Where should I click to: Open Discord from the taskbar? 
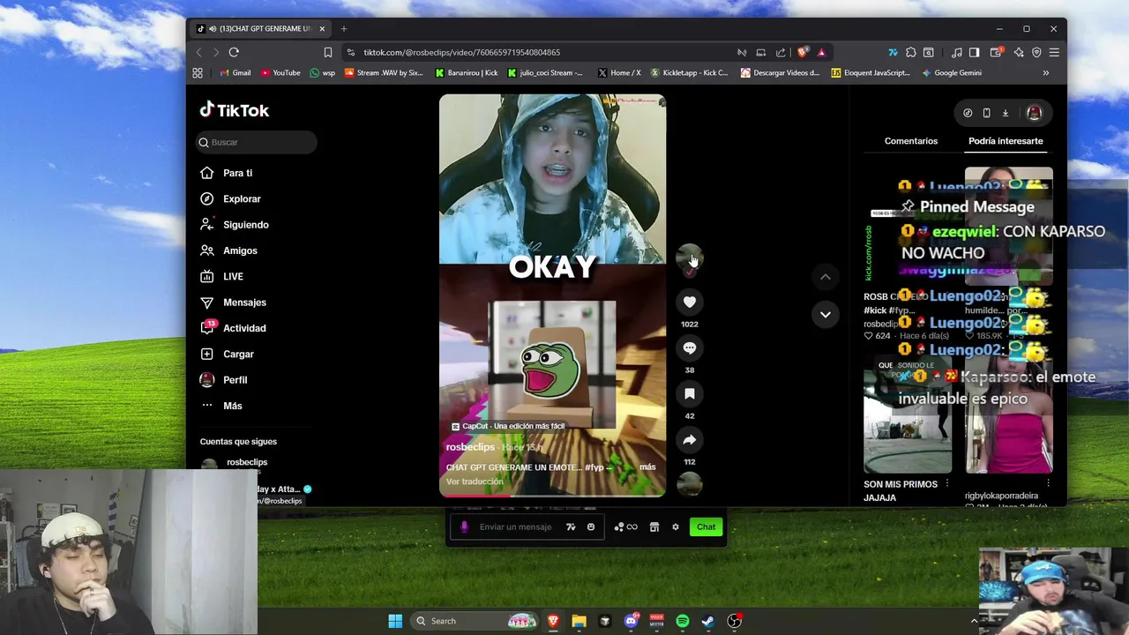click(x=631, y=621)
